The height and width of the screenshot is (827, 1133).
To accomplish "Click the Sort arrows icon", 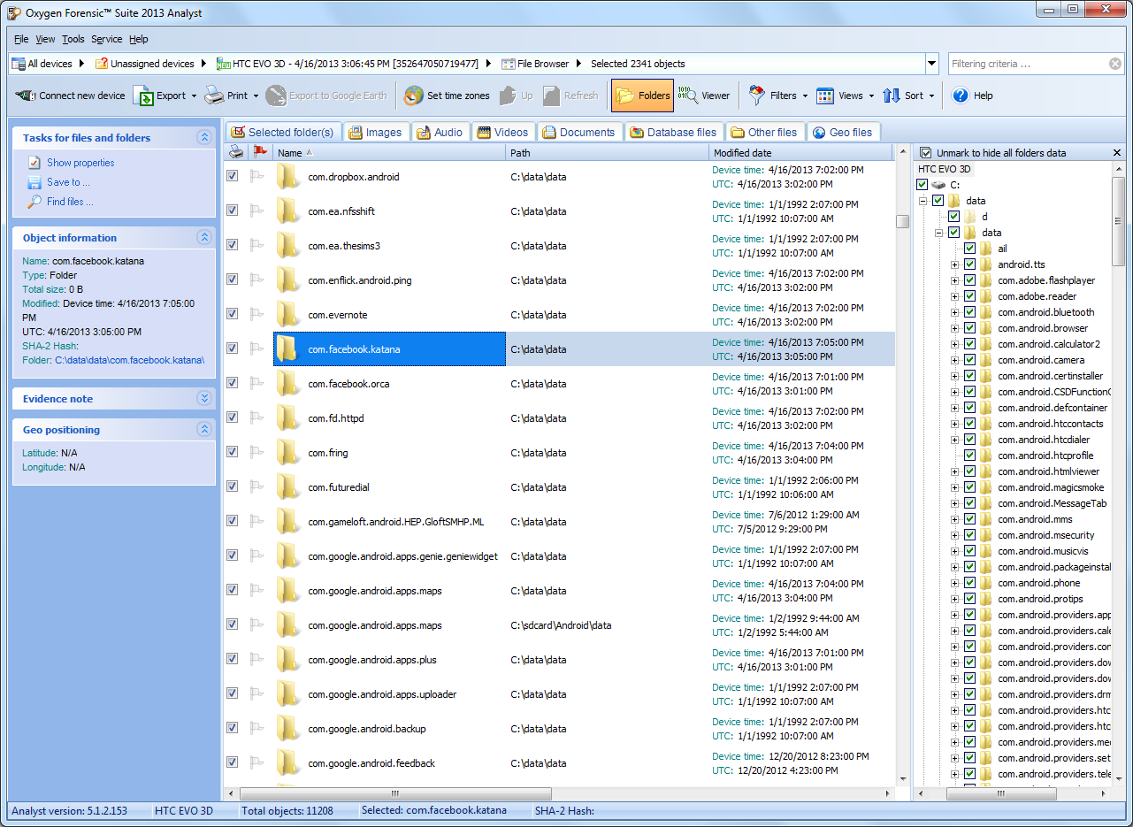I will point(892,96).
